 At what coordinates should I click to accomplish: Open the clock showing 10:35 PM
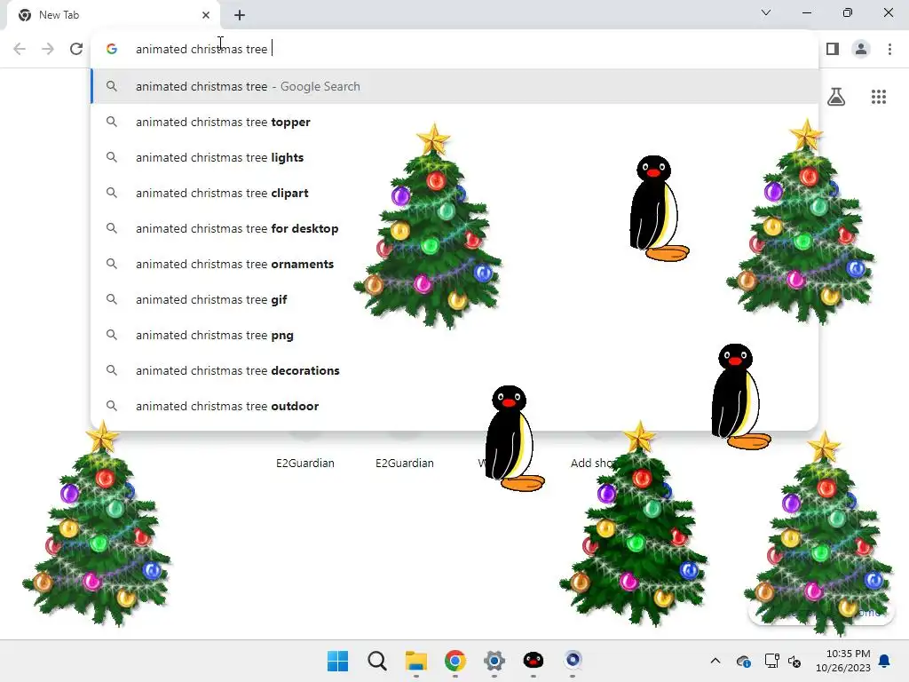843,661
